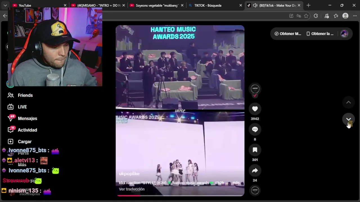This screenshot has width=360, height=202.
Task: Click the Obtener M... coins button
Action: [x=287, y=34]
